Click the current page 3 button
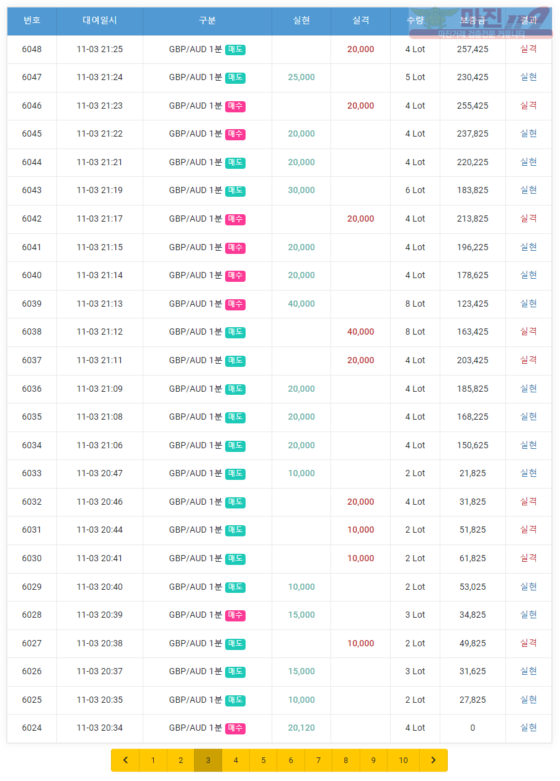The height and width of the screenshot is (781, 560). [x=208, y=760]
